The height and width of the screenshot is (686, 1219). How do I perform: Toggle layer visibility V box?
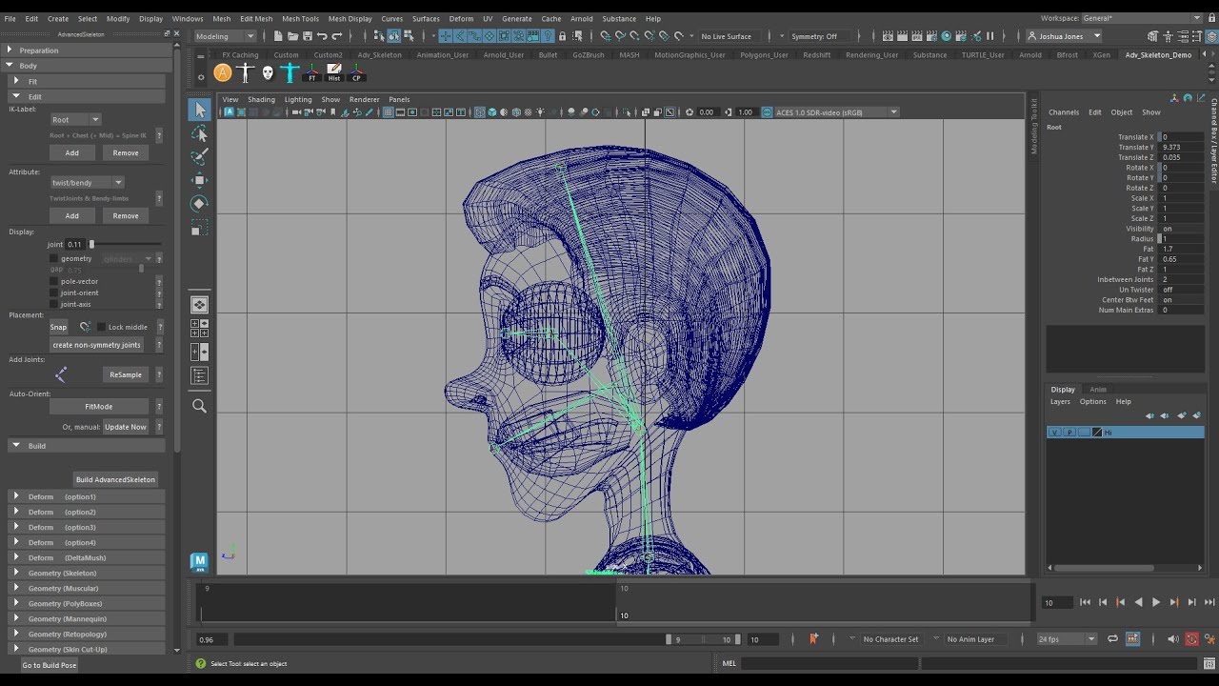1054,433
